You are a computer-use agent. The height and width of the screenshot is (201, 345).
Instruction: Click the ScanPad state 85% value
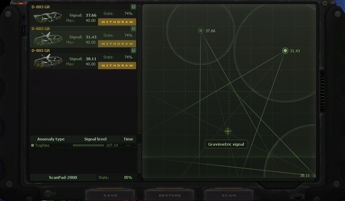click(x=128, y=177)
